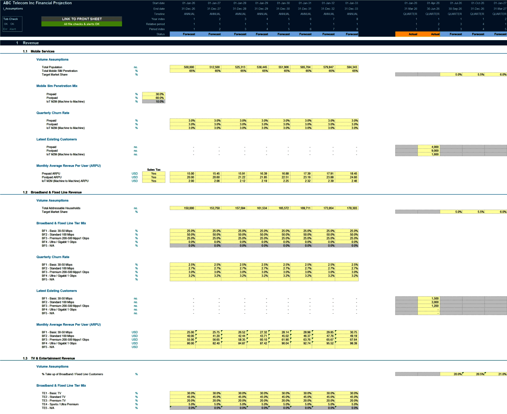Click the Mobile Services section heading
The image size is (507, 414).
click(x=43, y=51)
